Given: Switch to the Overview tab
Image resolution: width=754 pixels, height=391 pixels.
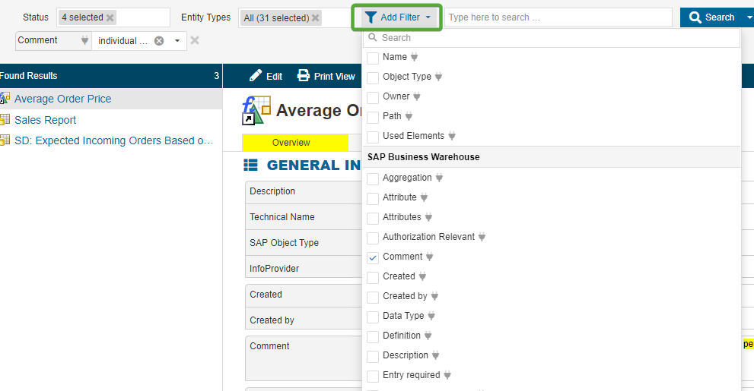Looking at the screenshot, I should pos(291,143).
